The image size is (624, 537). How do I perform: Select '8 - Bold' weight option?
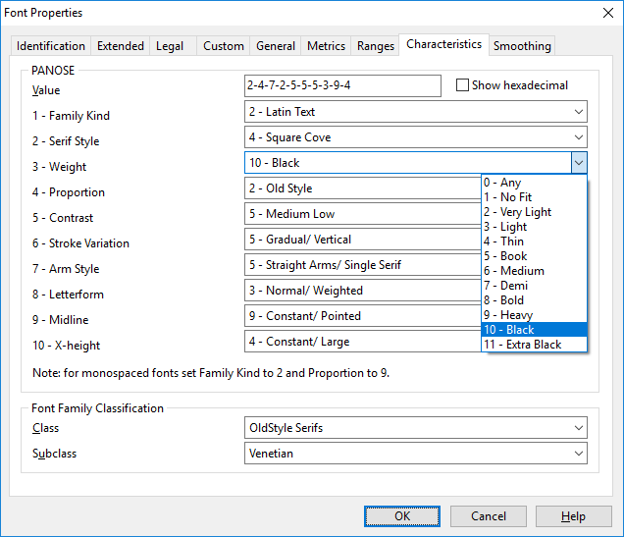click(x=504, y=300)
